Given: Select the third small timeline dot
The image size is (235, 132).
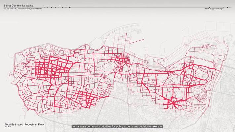Looking at the screenshot, I should click(51, 7).
